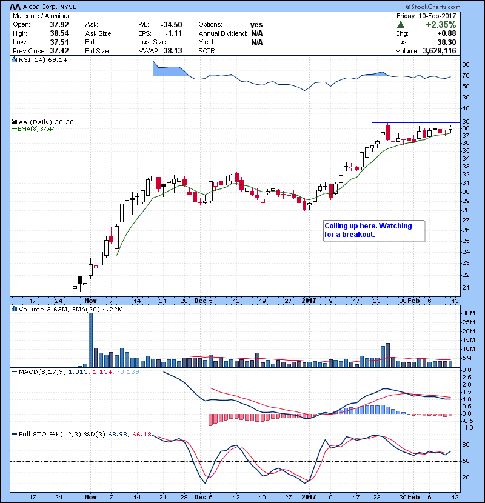Click the date Friday 10-Feb-2017

click(x=426, y=16)
